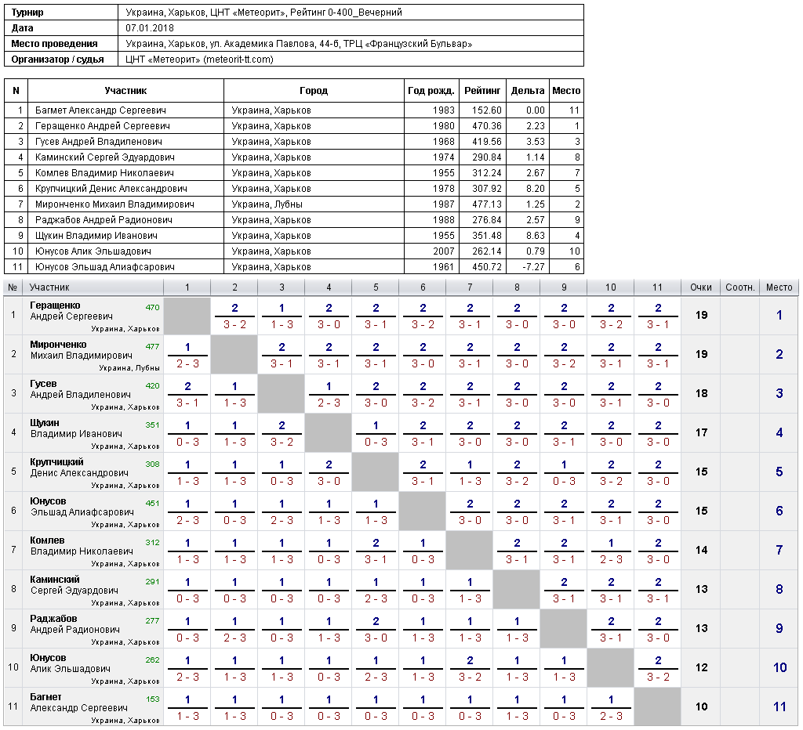Select Крупчицкий Денис Александрович in the participants list
803x730 pixels.
[111, 189]
